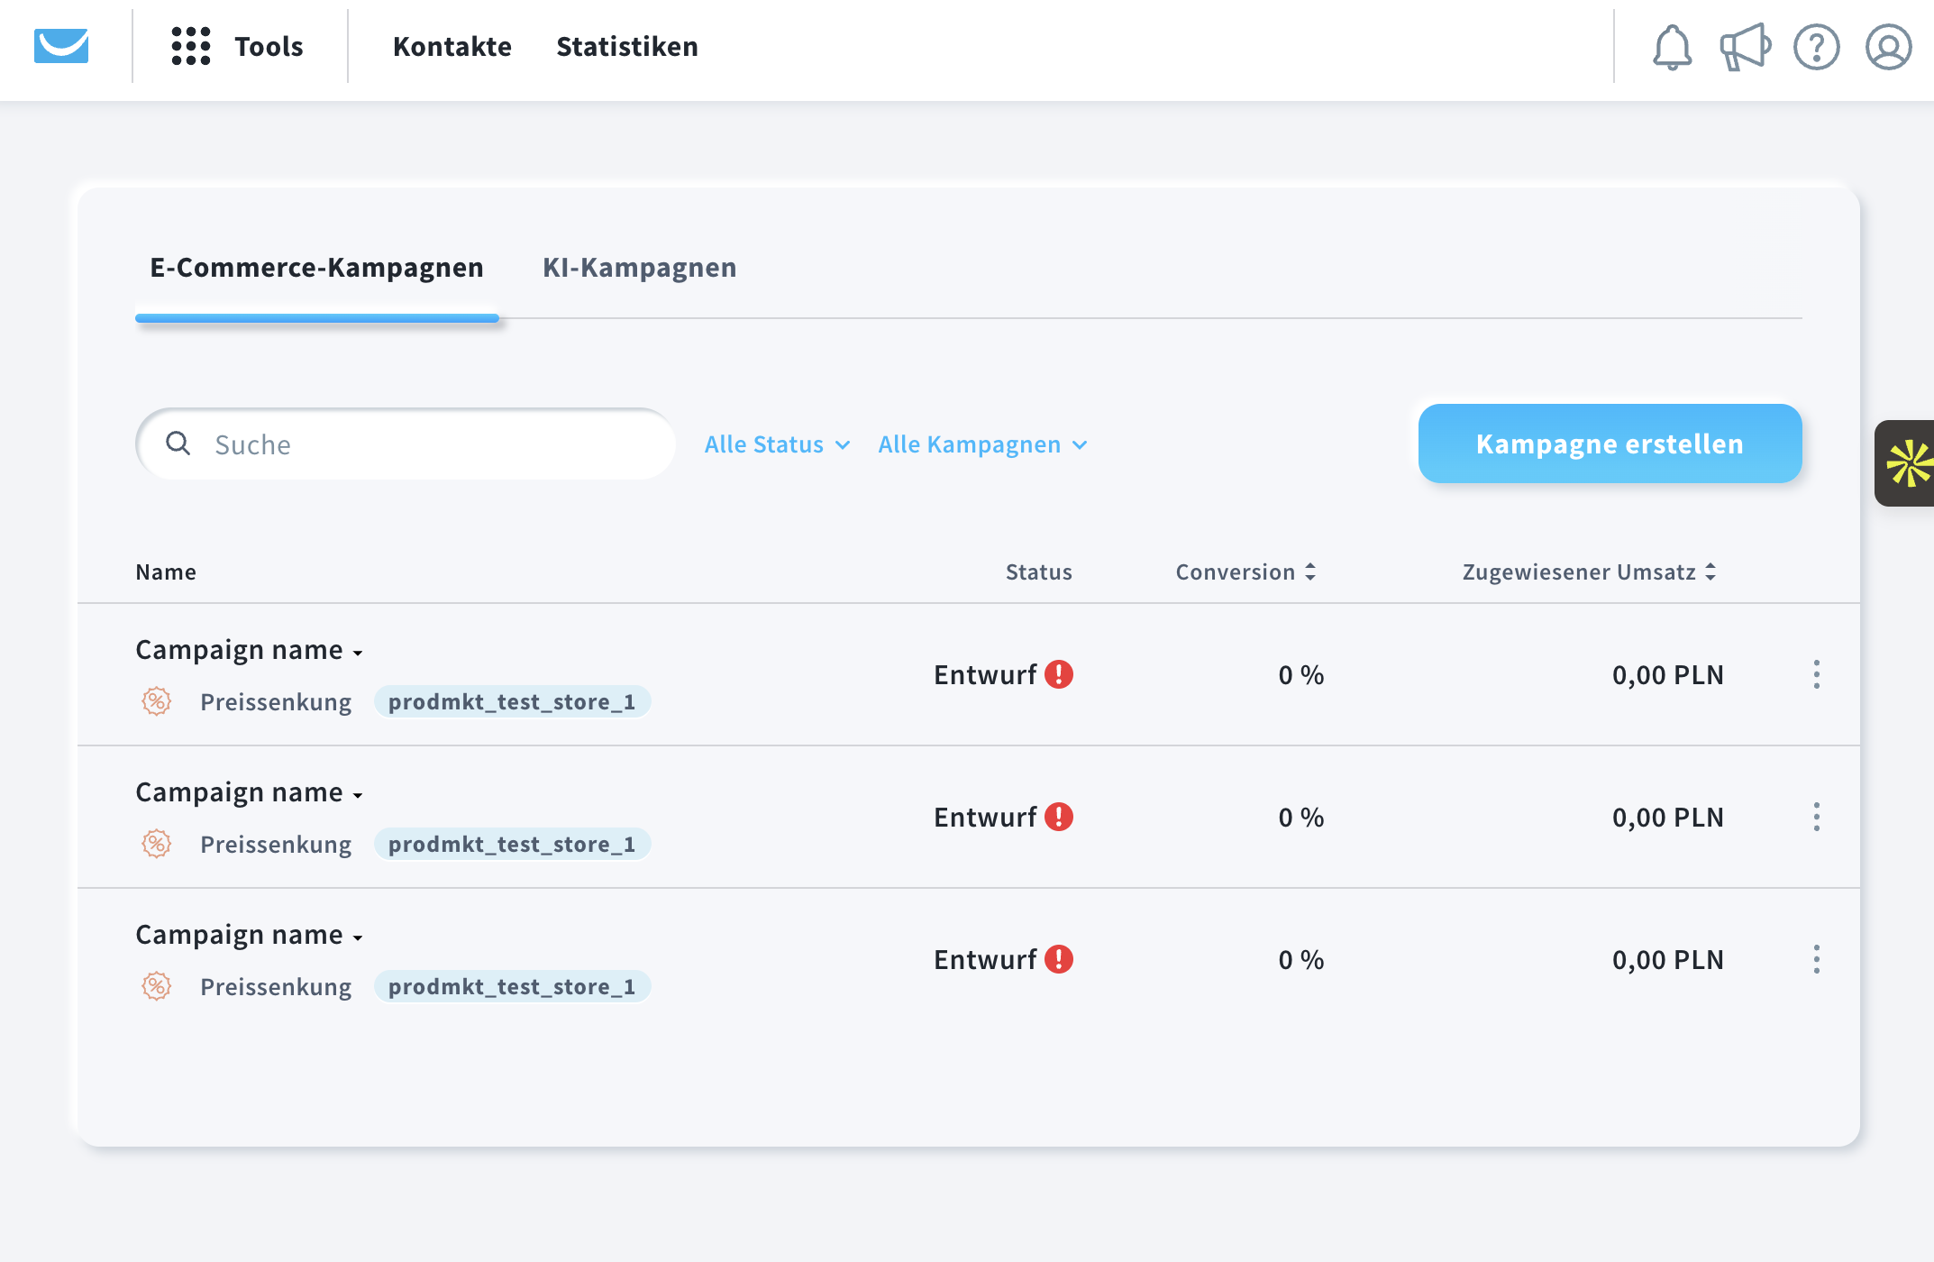Click the megaphone announcements icon
Viewport: 1934px width, 1262px height.
click(1744, 47)
